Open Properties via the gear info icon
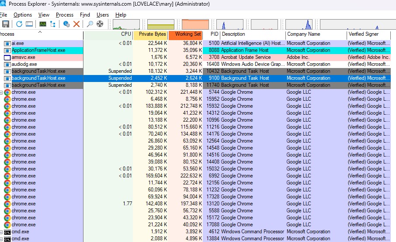This screenshot has height=242, width=396. pyautogui.click(x=66, y=24)
